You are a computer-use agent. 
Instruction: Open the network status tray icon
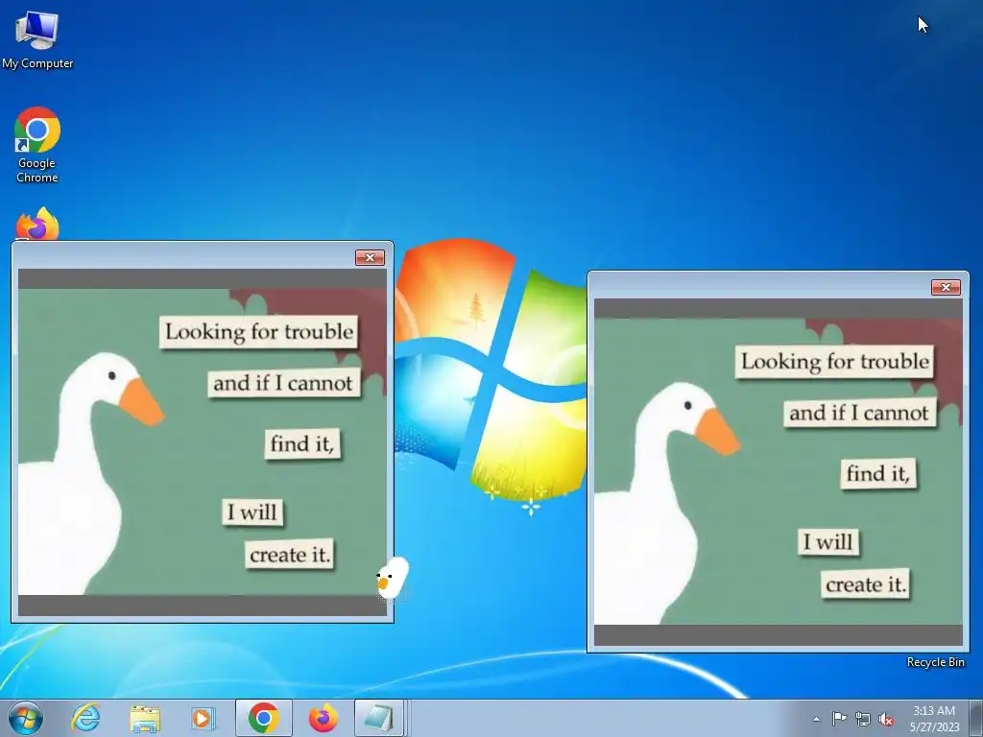click(863, 719)
